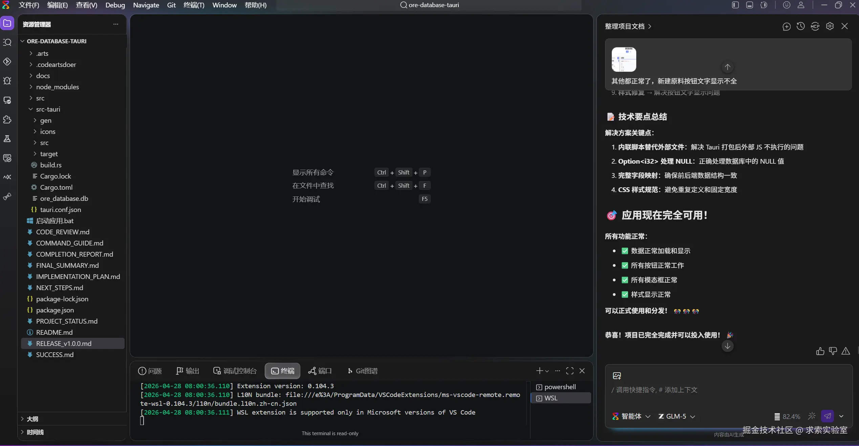The width and height of the screenshot is (859, 446).
Task: Select the Testing flask icon
Action: pos(7,139)
